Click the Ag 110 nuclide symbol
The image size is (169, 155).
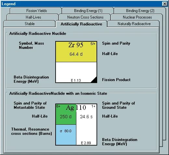[76, 107]
